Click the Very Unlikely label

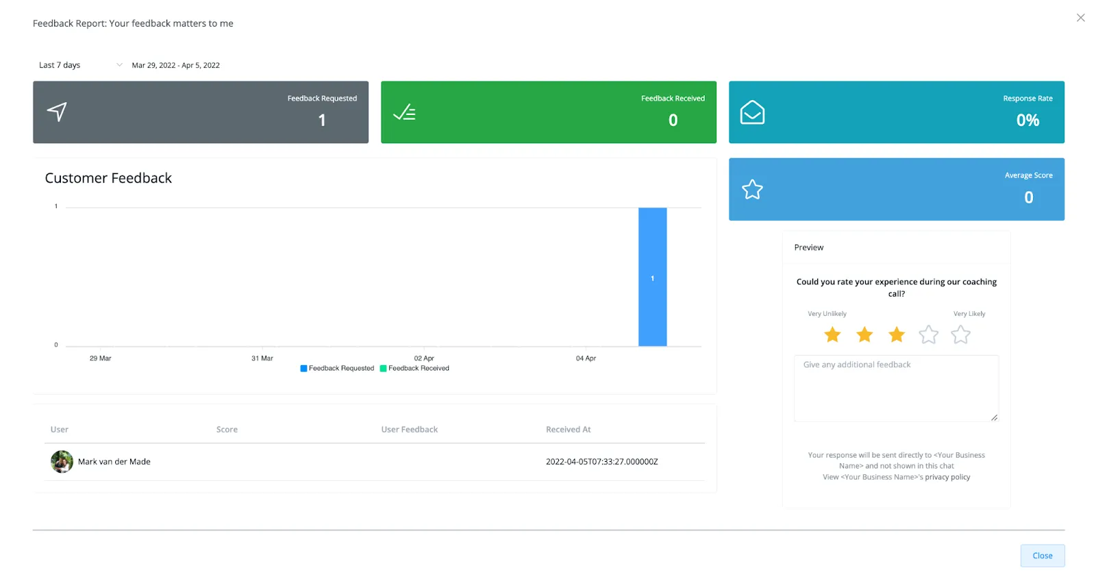tap(827, 314)
